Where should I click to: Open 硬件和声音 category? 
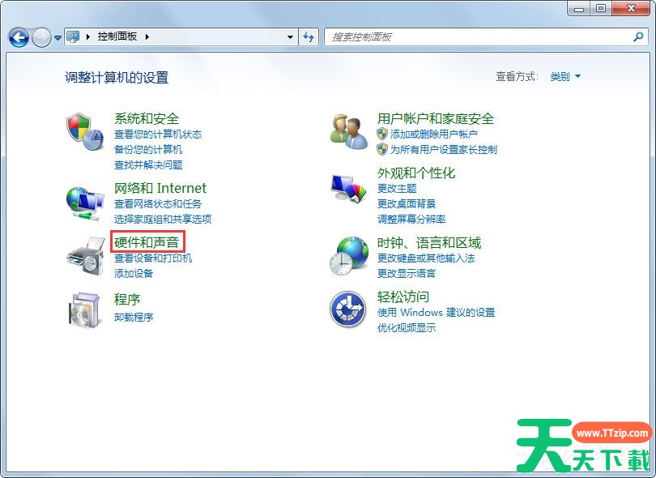click(147, 242)
